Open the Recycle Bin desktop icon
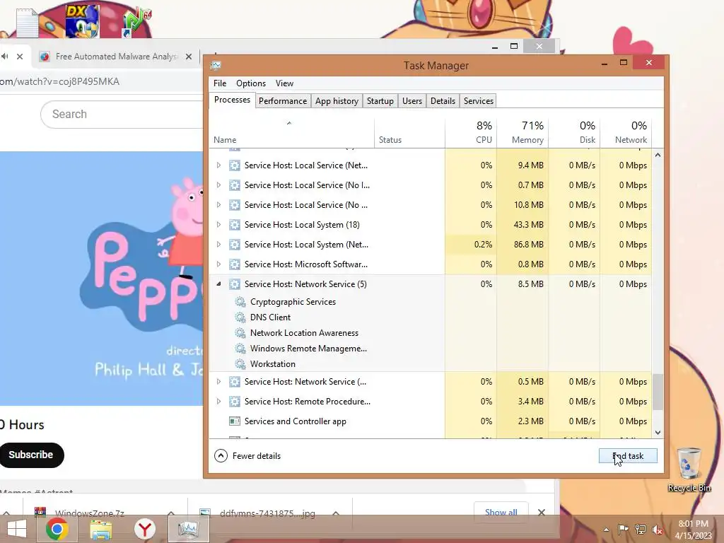The image size is (724, 543). tap(689, 469)
